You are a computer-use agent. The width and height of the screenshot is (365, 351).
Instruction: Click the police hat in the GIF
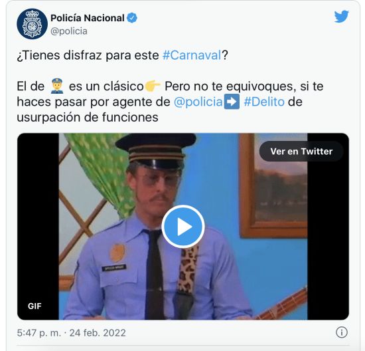(155, 150)
